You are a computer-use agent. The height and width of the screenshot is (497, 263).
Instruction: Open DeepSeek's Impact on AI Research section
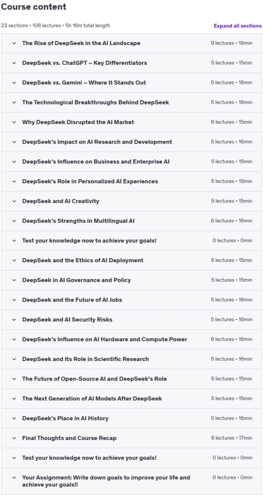131,142
